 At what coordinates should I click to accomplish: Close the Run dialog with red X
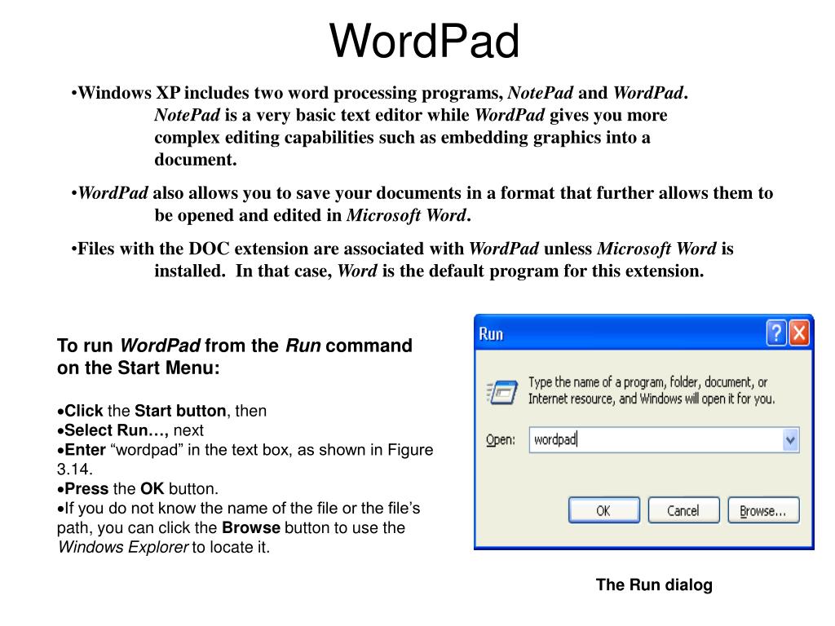point(799,333)
